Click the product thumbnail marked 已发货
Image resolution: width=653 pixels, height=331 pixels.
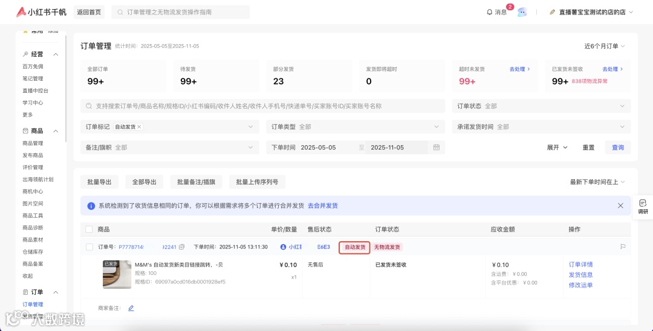coord(117,274)
